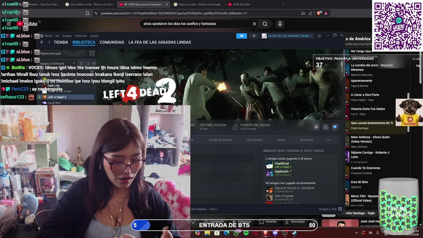Open Ayuda menu in Steam
The image size is (423, 238).
click(94, 36)
